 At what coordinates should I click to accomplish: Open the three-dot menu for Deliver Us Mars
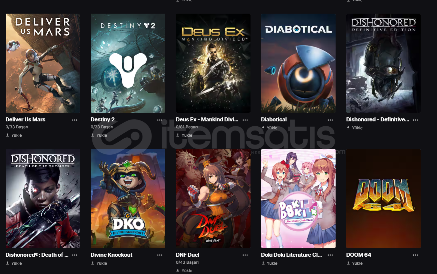point(75,120)
